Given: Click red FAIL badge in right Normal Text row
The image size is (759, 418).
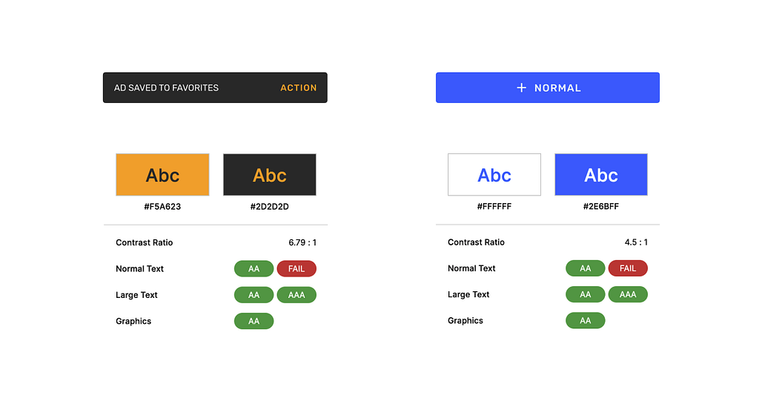Looking at the screenshot, I should coord(628,268).
